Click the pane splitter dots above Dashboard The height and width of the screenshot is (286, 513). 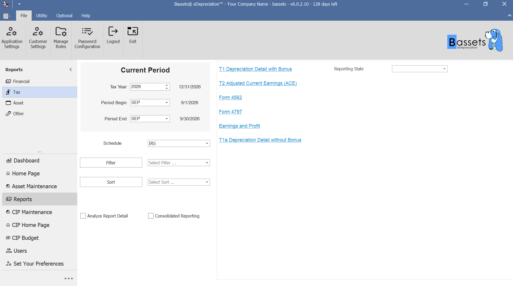point(40,152)
